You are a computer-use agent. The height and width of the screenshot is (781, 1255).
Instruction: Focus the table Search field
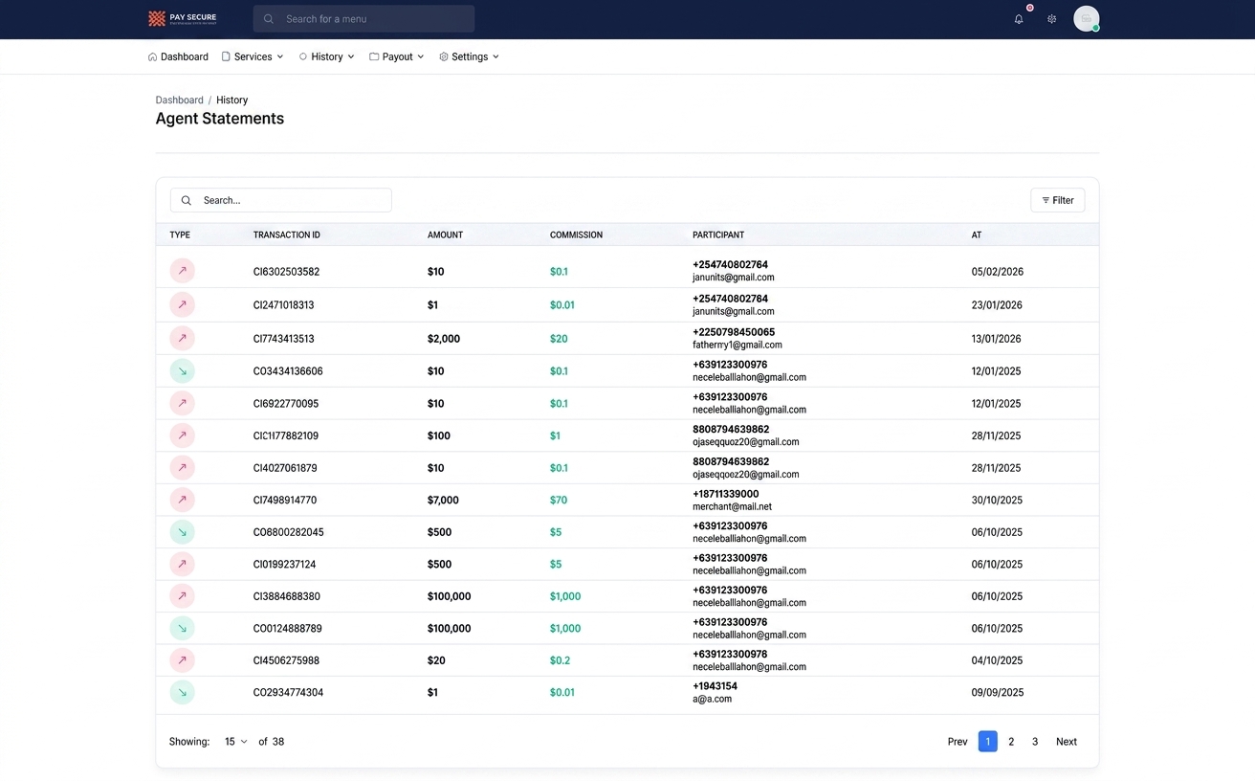(x=280, y=200)
